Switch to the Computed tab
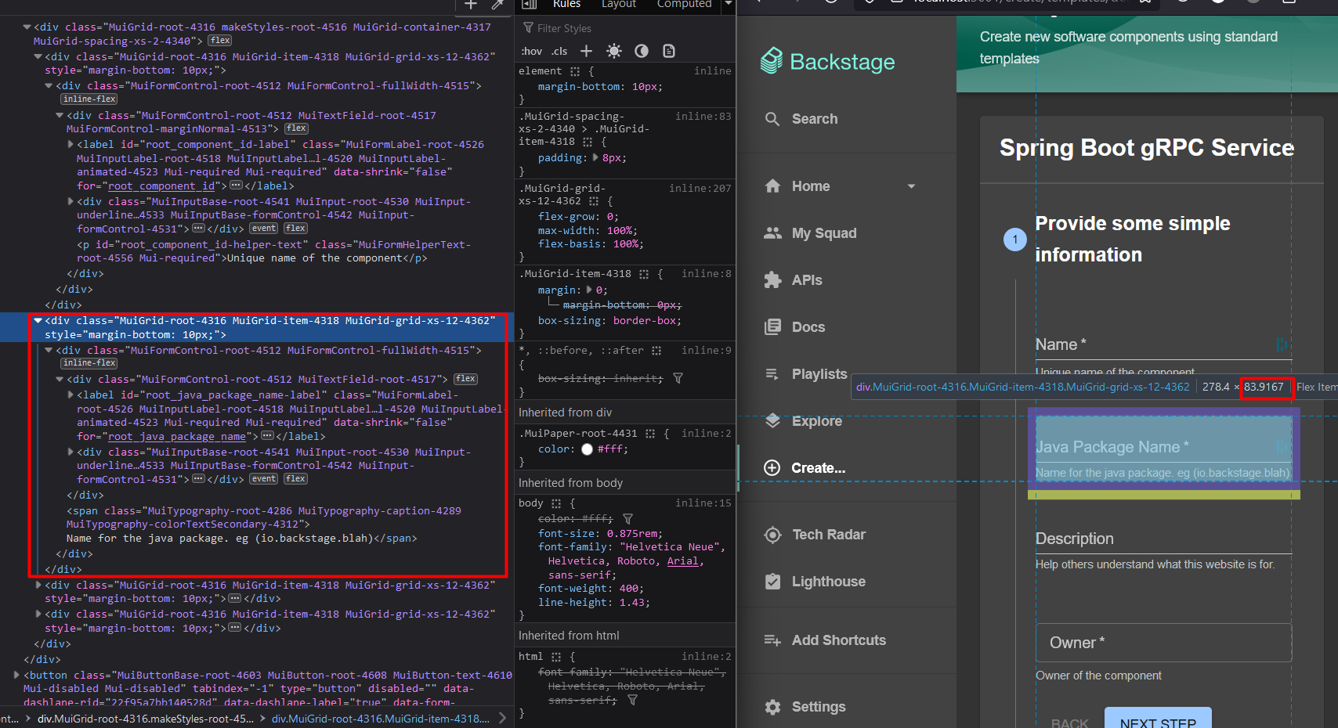Image resolution: width=1338 pixels, height=728 pixels. [684, 4]
